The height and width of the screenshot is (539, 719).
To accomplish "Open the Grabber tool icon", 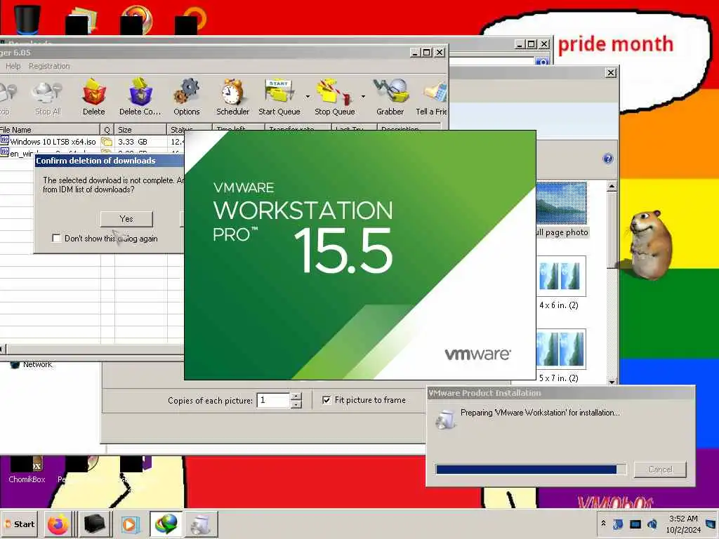I will pos(390,98).
